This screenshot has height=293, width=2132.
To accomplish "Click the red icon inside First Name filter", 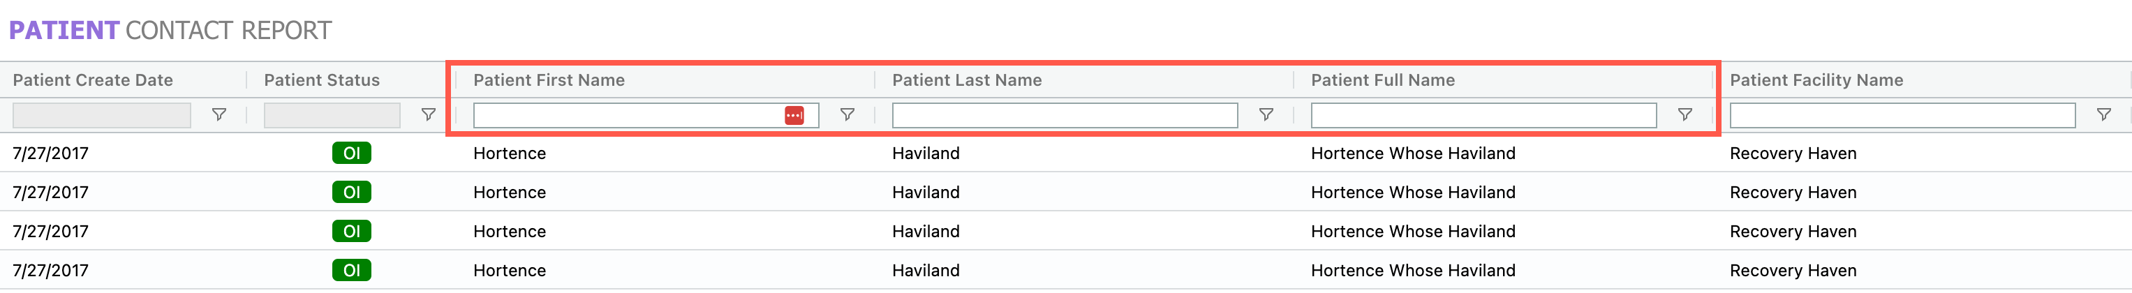I will (794, 115).
